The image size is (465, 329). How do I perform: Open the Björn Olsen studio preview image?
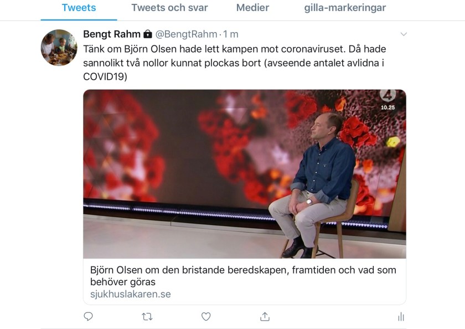tap(244, 173)
